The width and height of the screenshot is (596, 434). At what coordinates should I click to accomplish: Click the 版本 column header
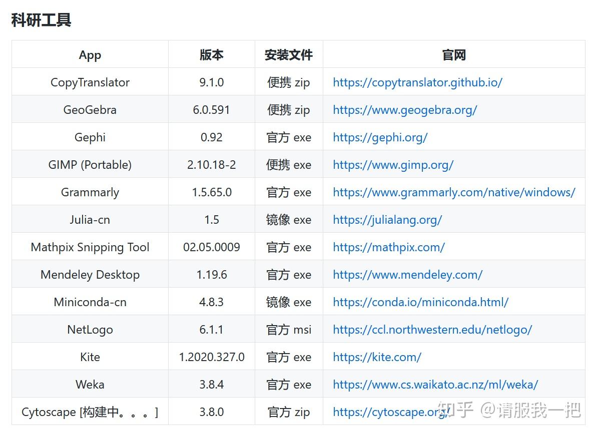212,55
